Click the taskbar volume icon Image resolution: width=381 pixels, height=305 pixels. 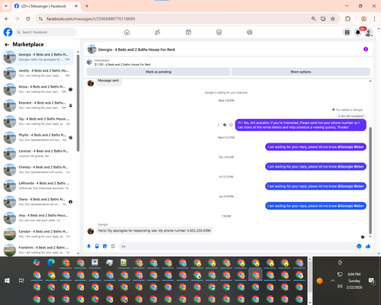(340, 287)
